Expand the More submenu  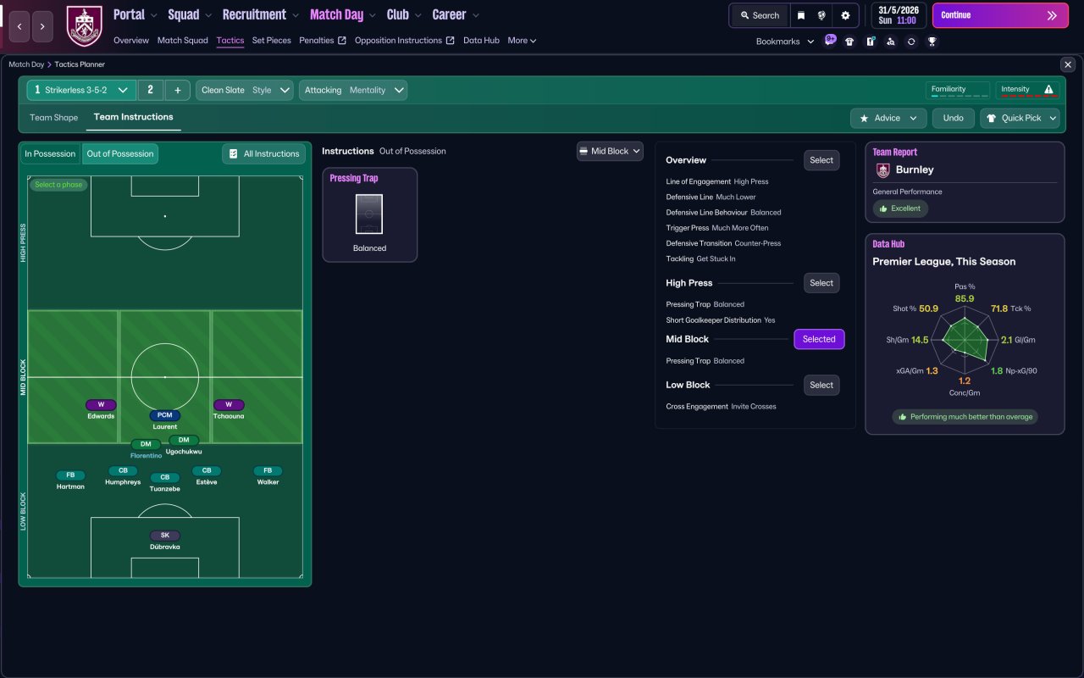tap(522, 40)
